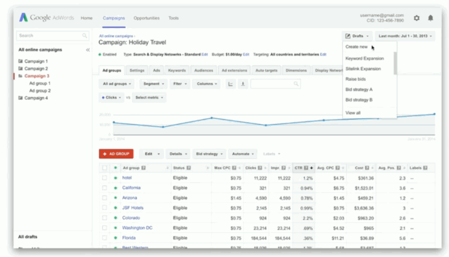Viewport: 449px width, 257px height.
Task: Click the Drafts menu scrollbar
Action: pos(395,63)
